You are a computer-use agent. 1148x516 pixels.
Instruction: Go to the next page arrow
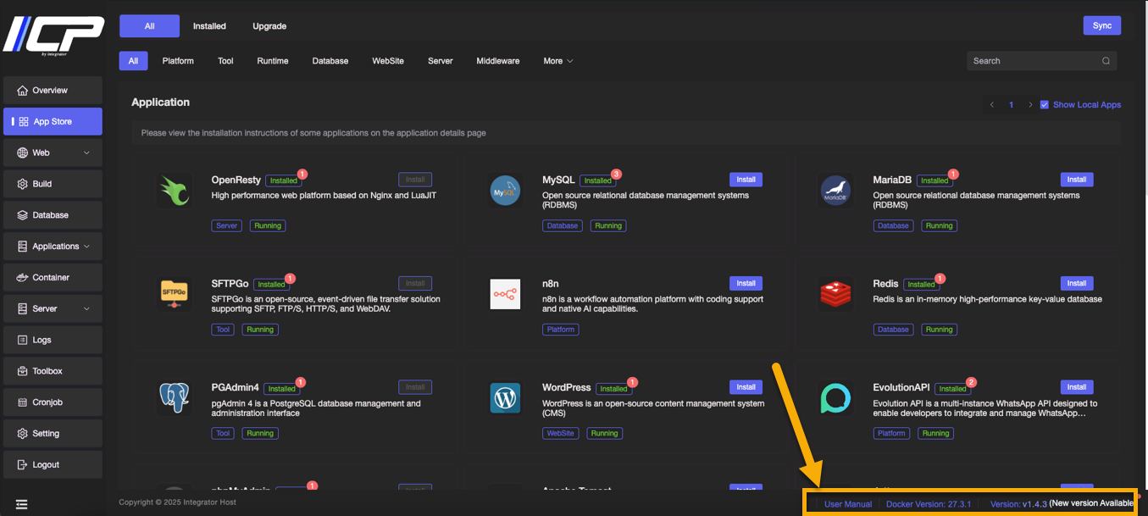click(1030, 105)
